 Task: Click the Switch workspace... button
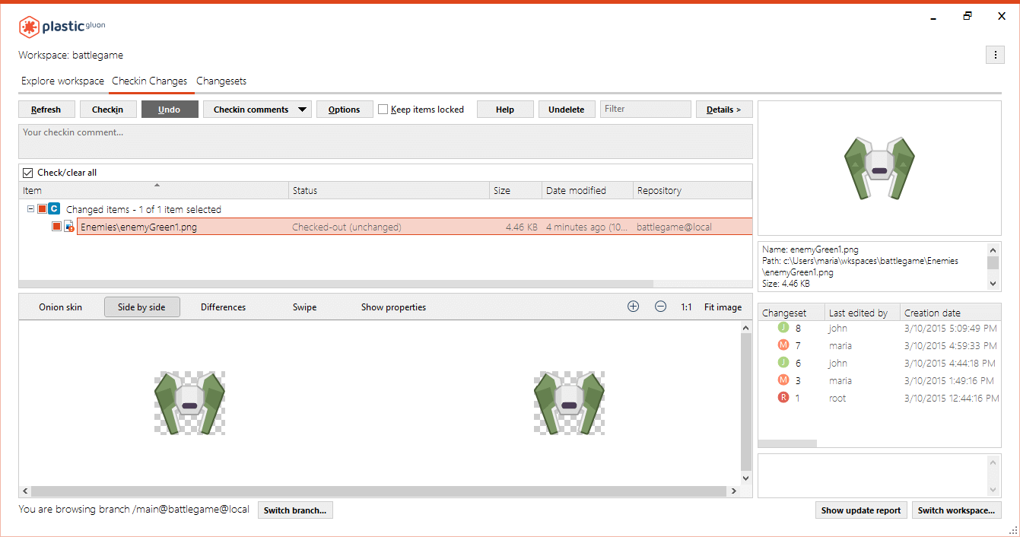[957, 510]
